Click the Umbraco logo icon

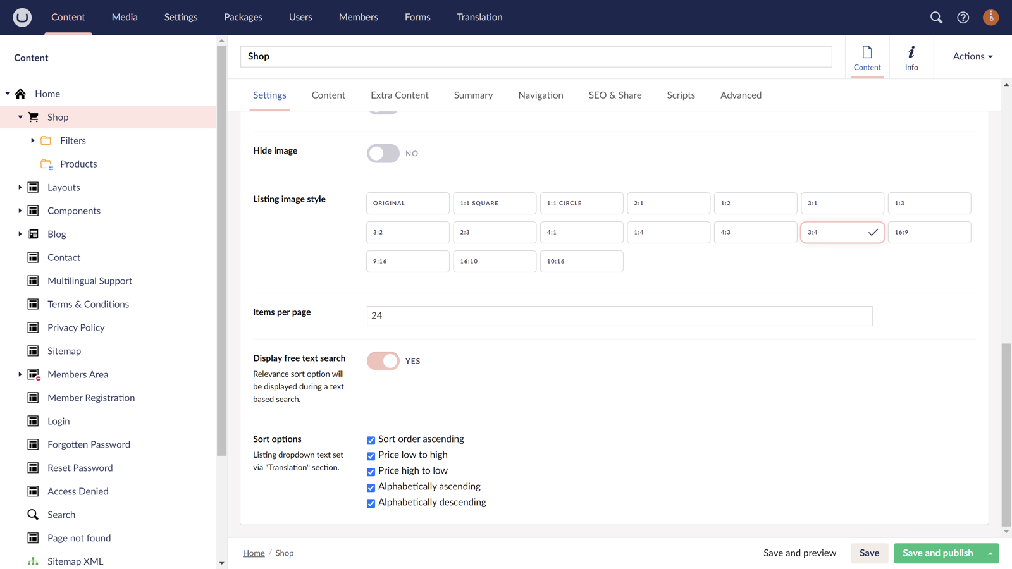pyautogui.click(x=22, y=17)
